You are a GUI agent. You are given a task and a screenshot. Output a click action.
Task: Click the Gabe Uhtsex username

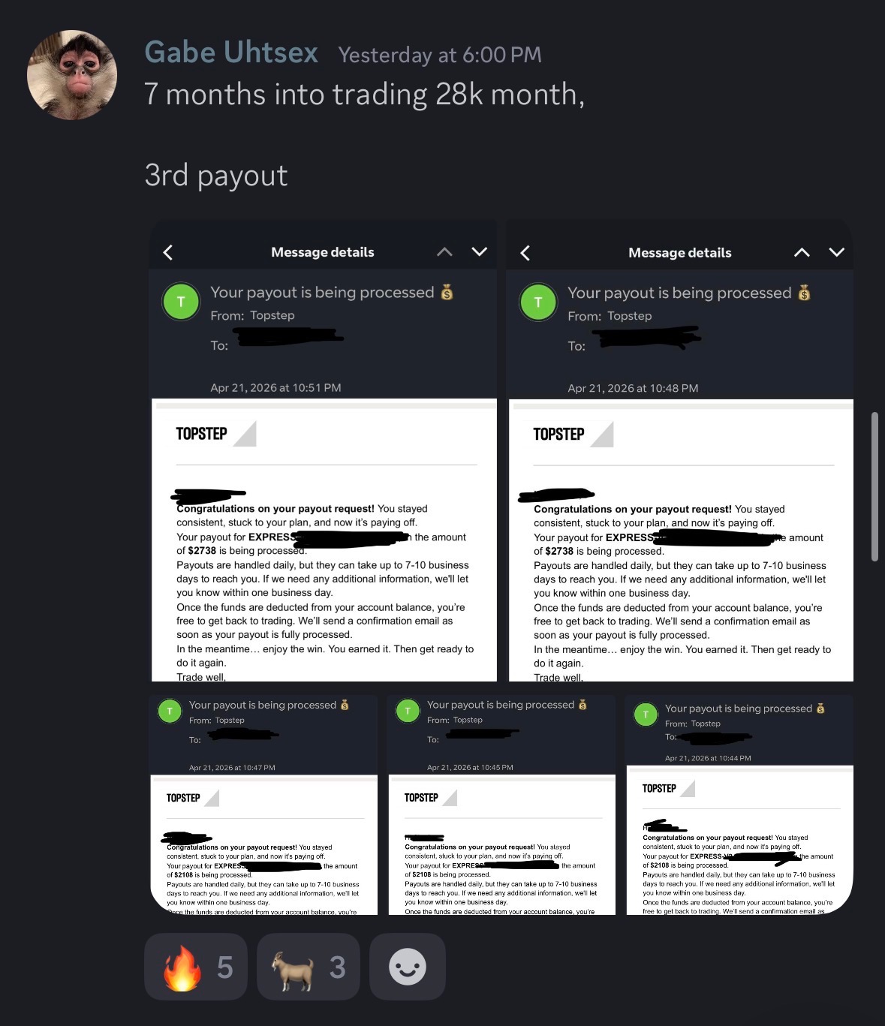231,53
